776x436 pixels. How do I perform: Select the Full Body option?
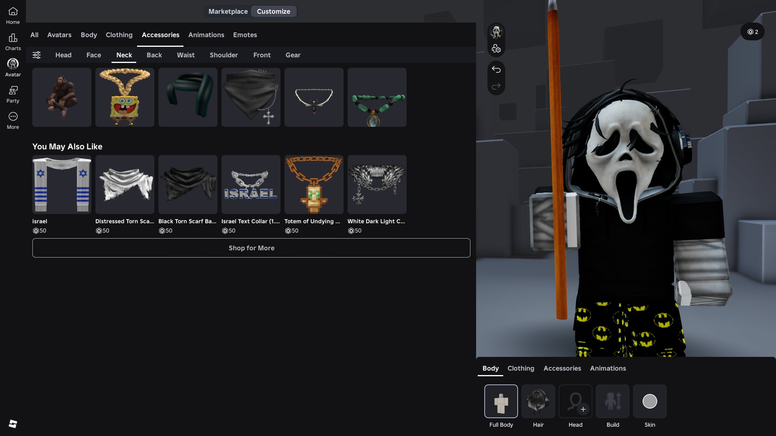501,401
